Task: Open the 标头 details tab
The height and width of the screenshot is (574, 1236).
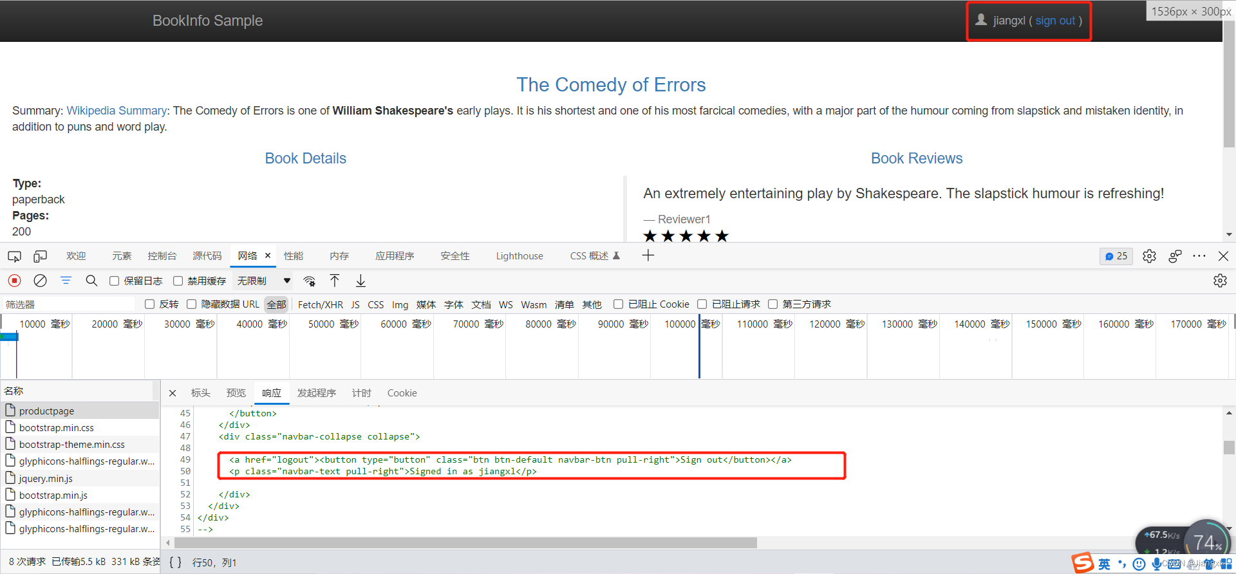Action: point(201,393)
